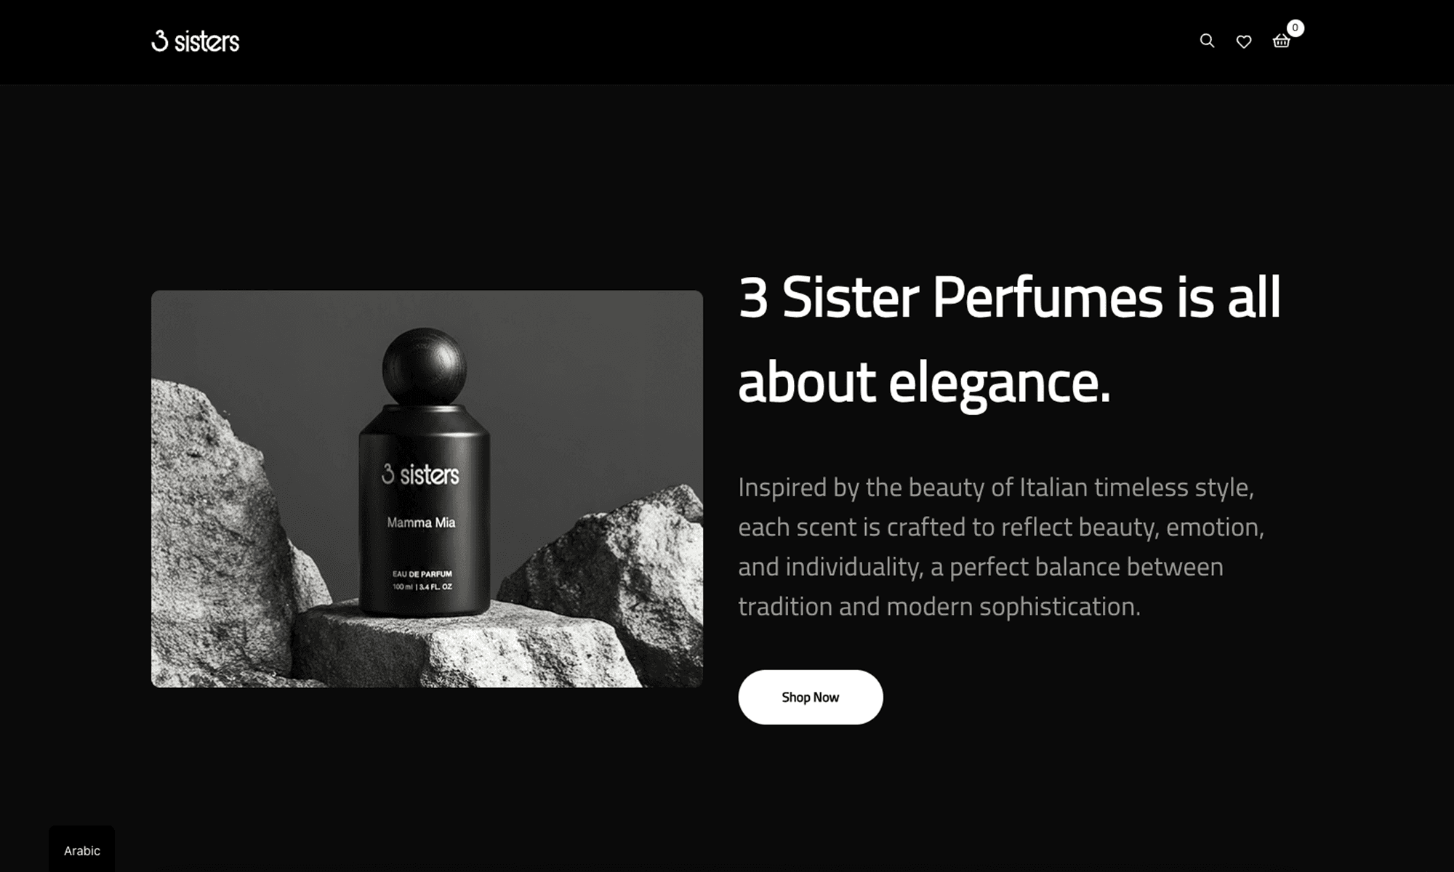Open the perfume hero banner image
1454x872 pixels.
(x=427, y=488)
